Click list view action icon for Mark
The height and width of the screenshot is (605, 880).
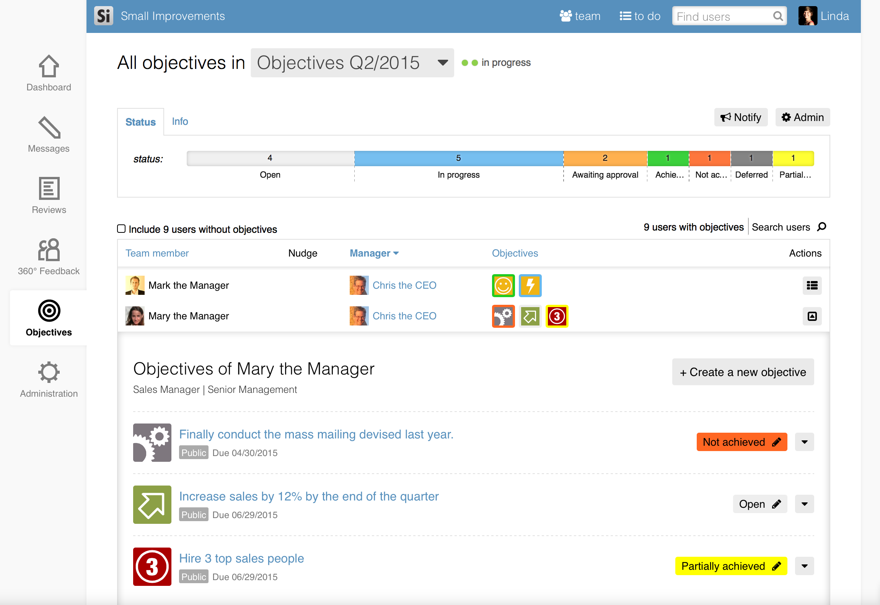point(812,285)
